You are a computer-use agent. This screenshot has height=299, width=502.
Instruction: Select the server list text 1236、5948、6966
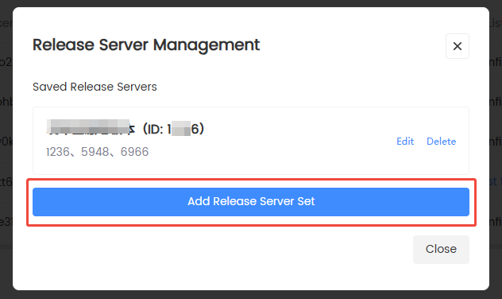point(98,152)
